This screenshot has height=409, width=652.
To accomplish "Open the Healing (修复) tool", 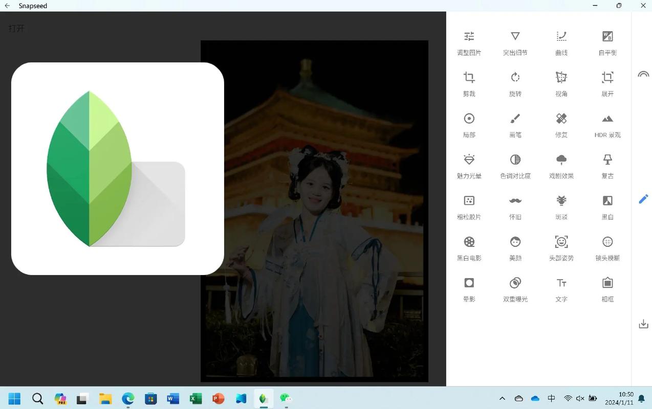I will [561, 124].
